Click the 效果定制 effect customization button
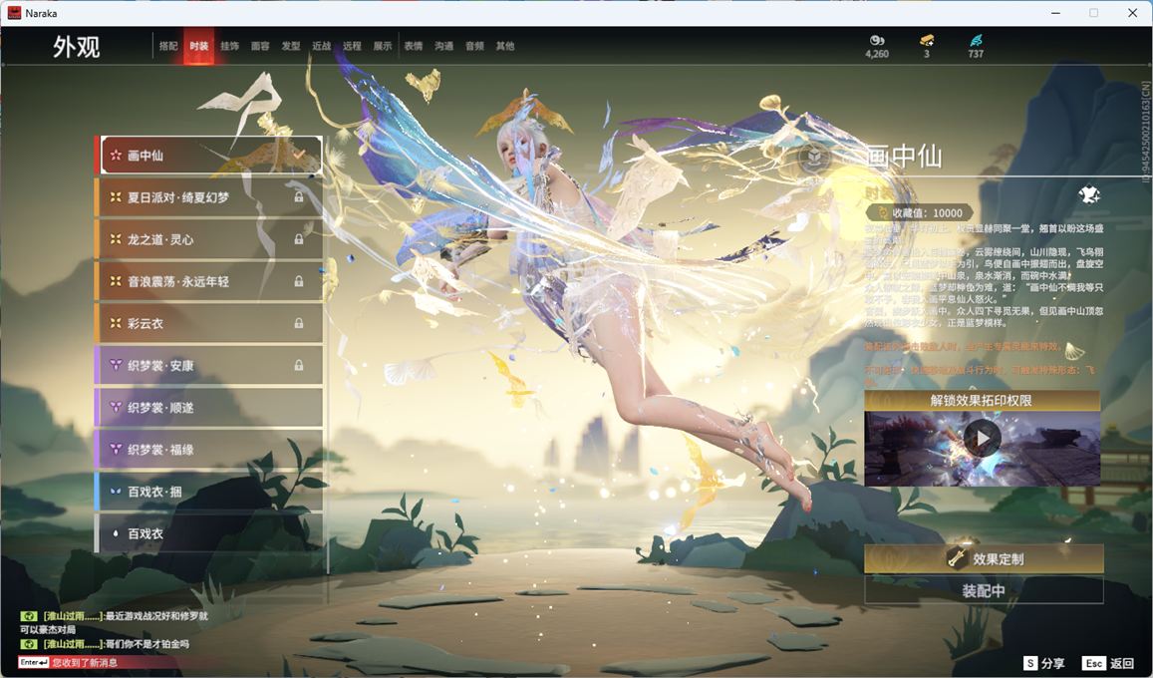Screen dimensions: 1153x678 tap(984, 559)
